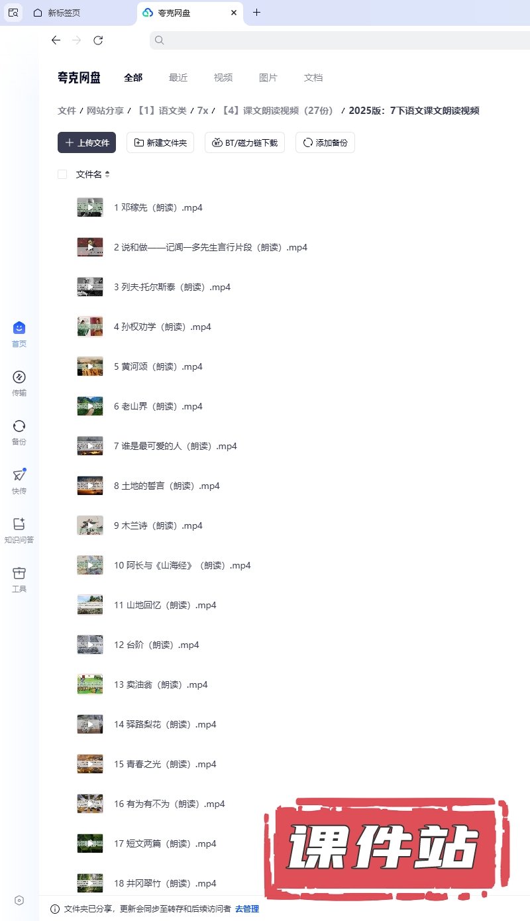This screenshot has width=530, height=921.
Task: Tick the select-all checkbox beside 文件名
Action: [x=62, y=174]
